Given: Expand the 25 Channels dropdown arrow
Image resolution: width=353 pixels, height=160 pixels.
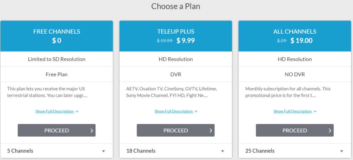Looking at the screenshot, I should click(342, 151).
